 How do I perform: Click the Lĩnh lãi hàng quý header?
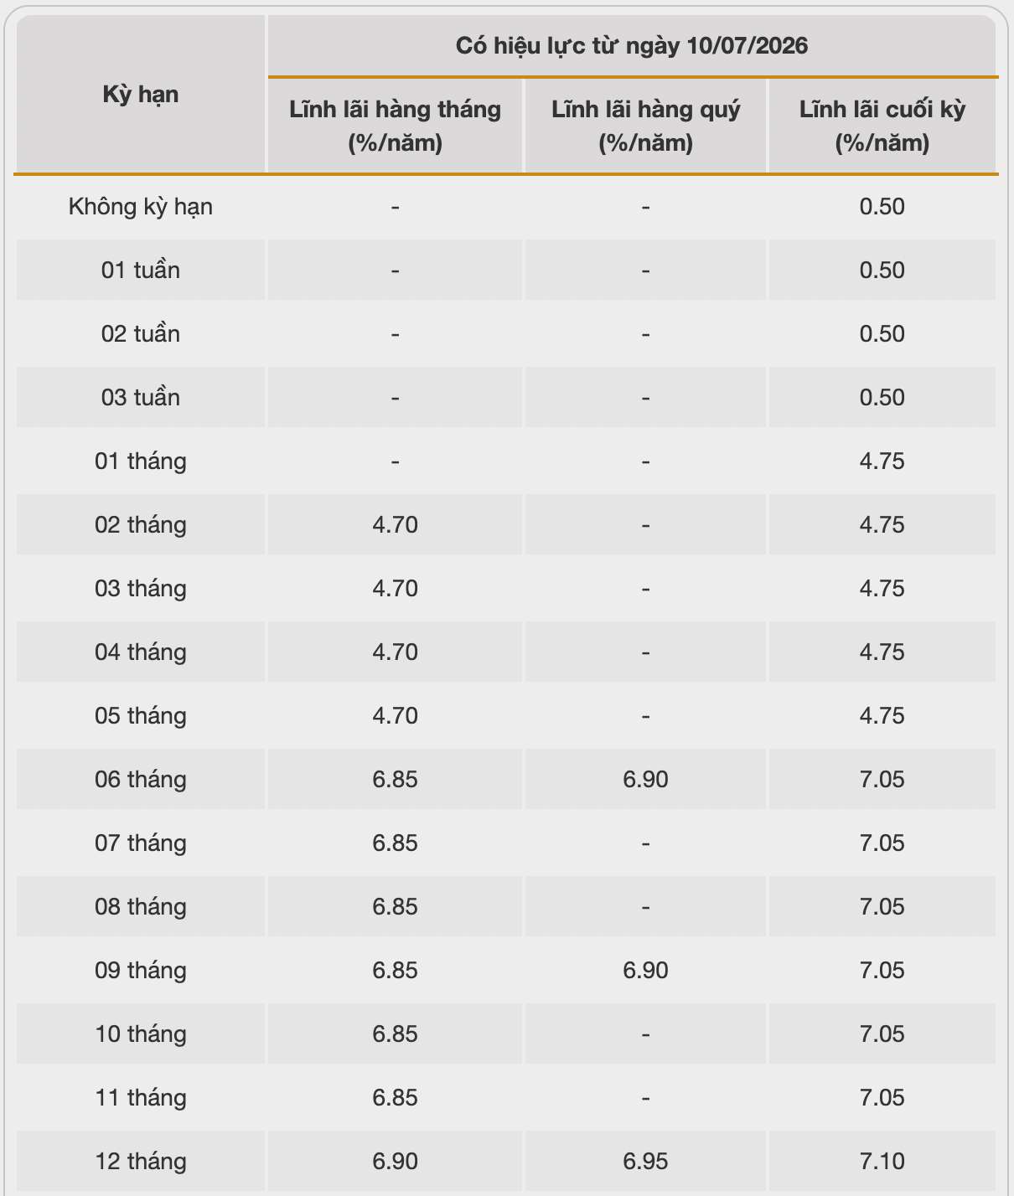pyautogui.click(x=645, y=126)
